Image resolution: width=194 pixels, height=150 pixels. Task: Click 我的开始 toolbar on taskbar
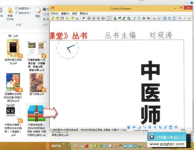coord(56,146)
